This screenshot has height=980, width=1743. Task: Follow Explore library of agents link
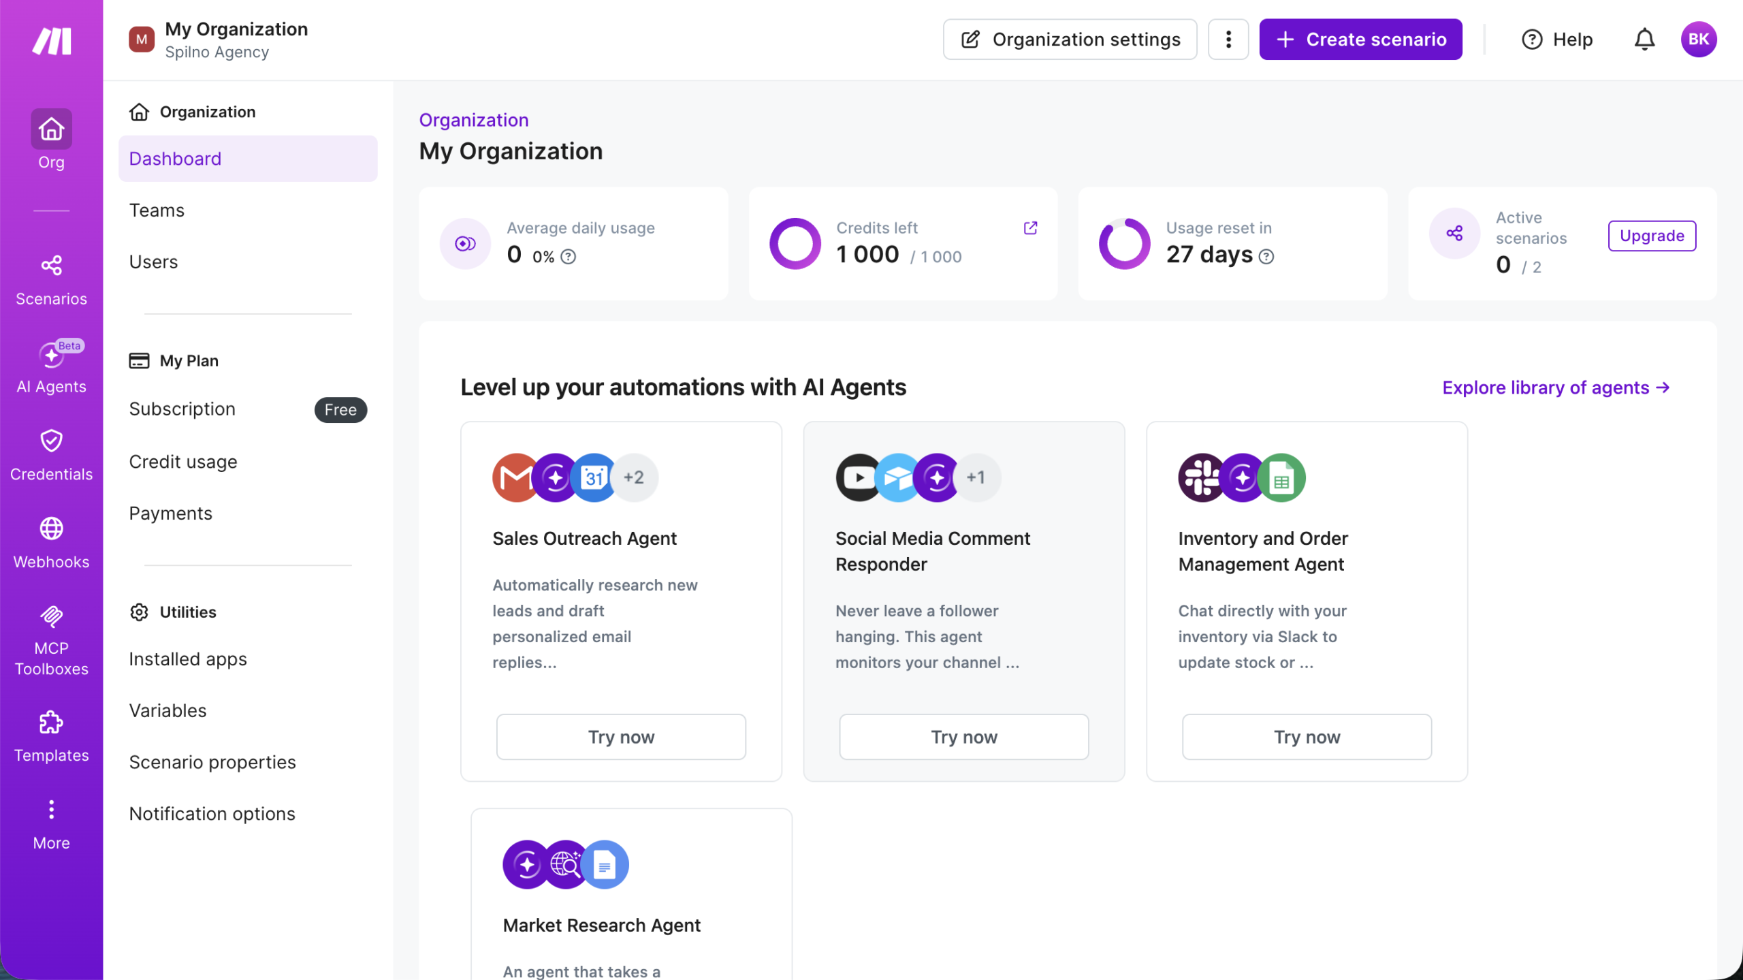click(x=1556, y=388)
